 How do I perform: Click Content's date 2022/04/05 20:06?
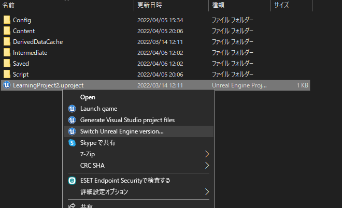pos(160,31)
